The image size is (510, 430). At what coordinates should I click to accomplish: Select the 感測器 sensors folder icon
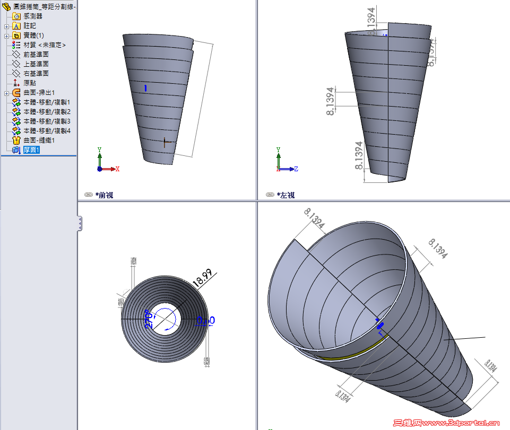tap(16, 16)
